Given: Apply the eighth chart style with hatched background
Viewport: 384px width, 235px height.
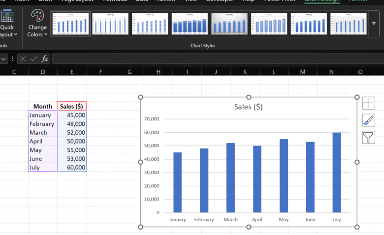Looking at the screenshot, I should (348, 24).
